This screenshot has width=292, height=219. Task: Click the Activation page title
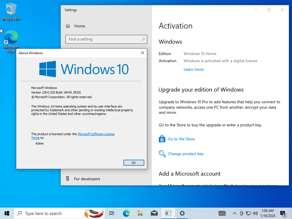pyautogui.click(x=176, y=26)
